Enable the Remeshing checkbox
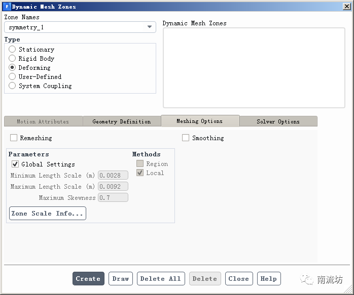 point(14,138)
